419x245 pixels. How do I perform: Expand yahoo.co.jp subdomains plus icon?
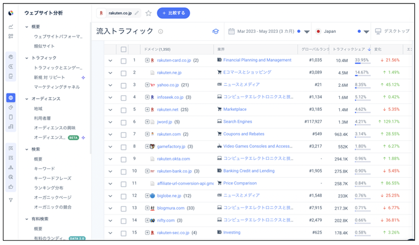click(147, 84)
